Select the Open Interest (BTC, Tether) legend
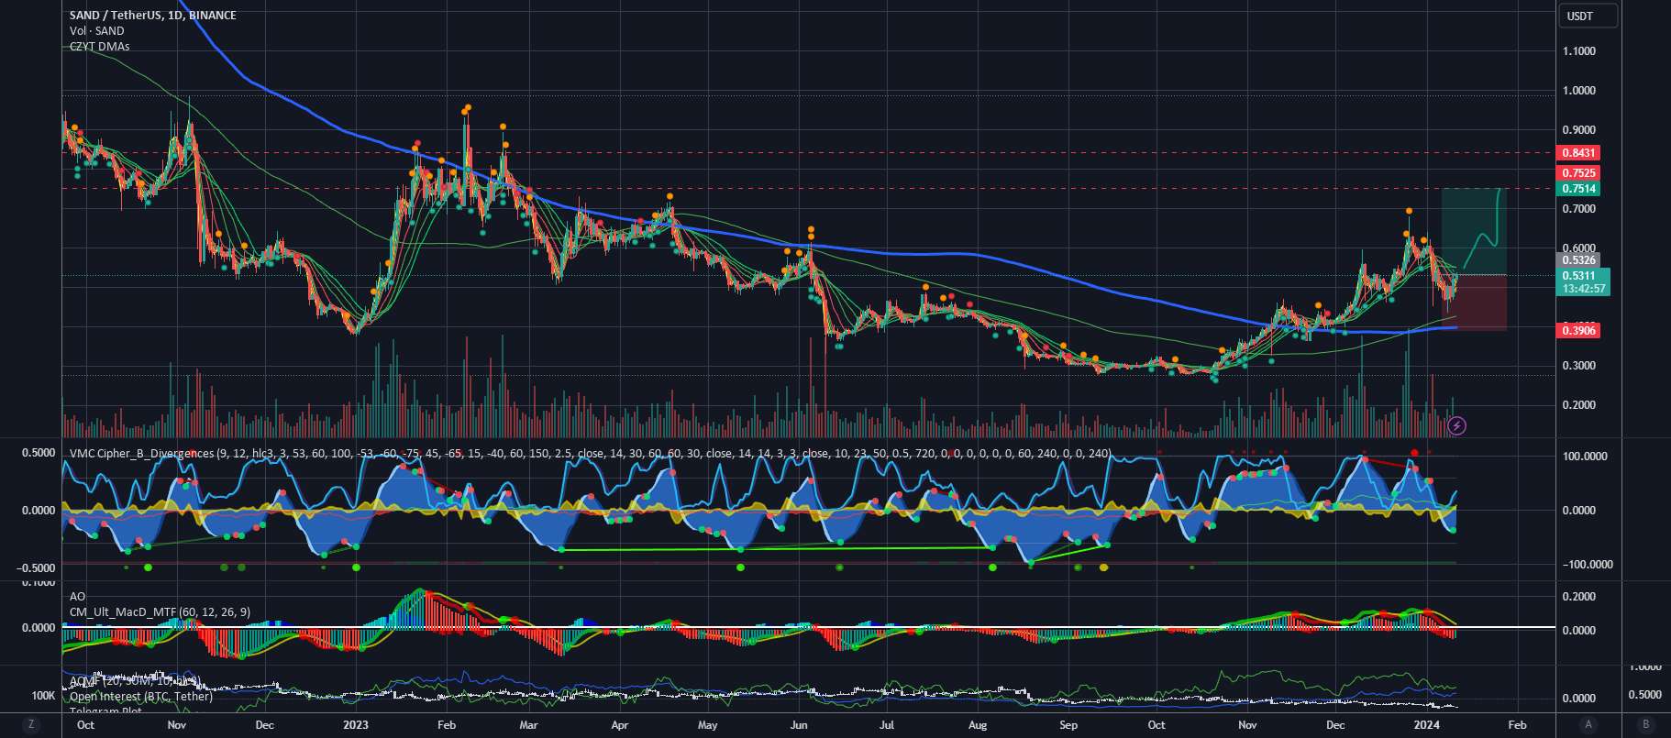Screen dimensions: 1671x738 (x=141, y=697)
